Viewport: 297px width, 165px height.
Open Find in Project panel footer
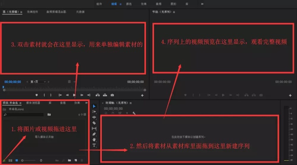63,160
